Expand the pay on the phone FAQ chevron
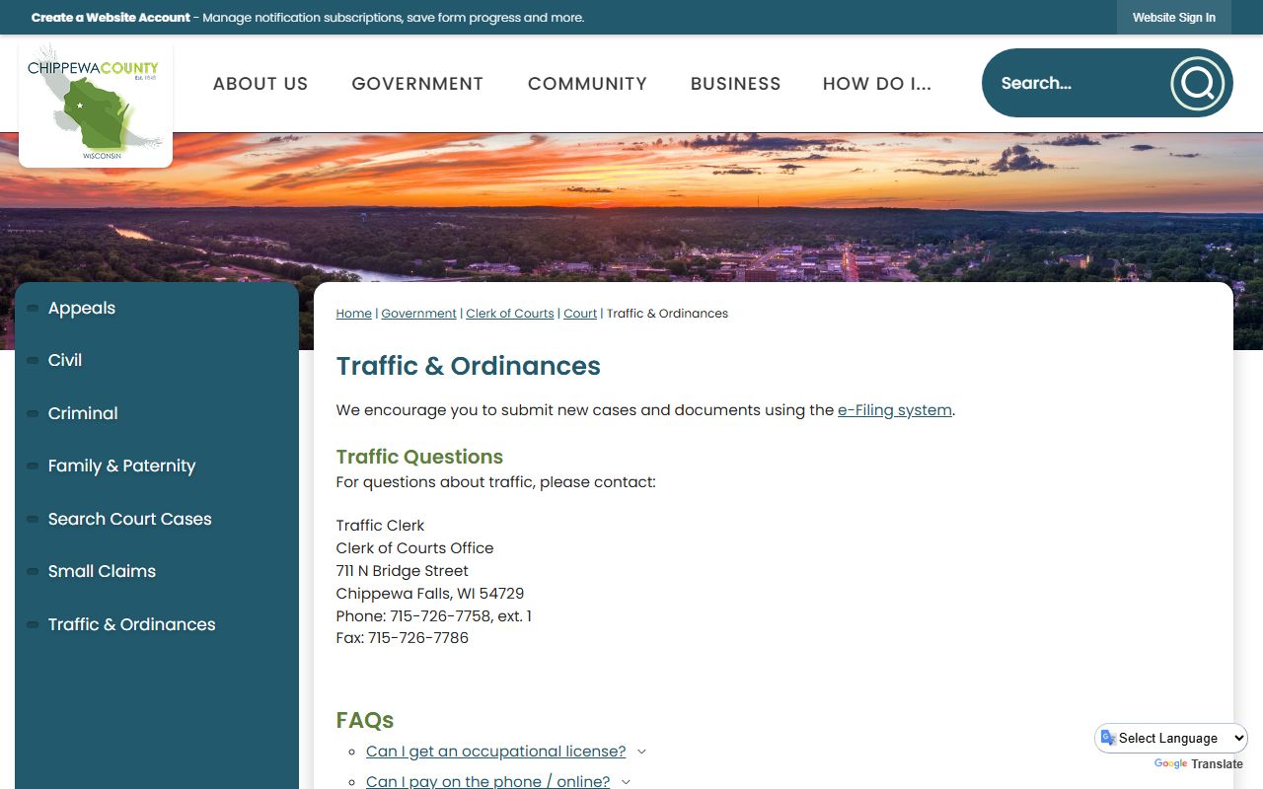This screenshot has width=1263, height=789. [626, 782]
